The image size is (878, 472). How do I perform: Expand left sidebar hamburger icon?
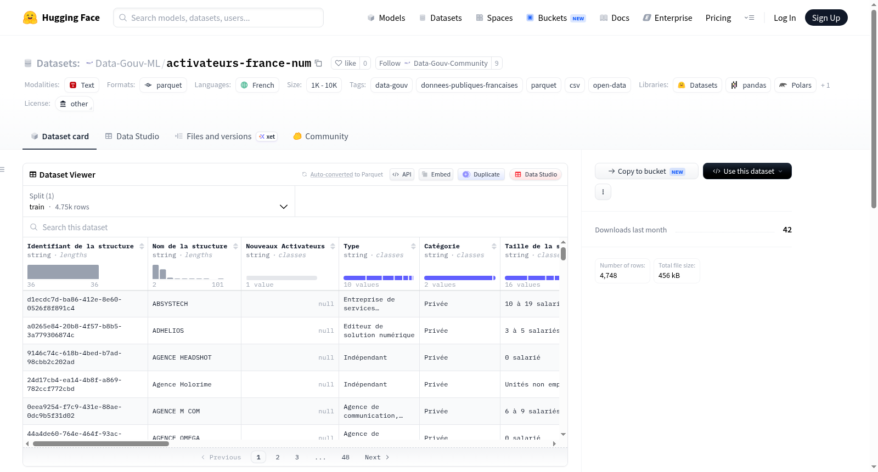coord(3,169)
